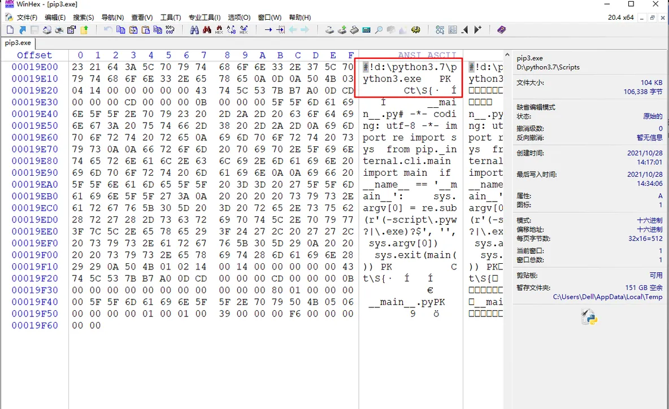Click the teal calculator keypad toolbar icon
669x409 pixels.
coord(366,30)
